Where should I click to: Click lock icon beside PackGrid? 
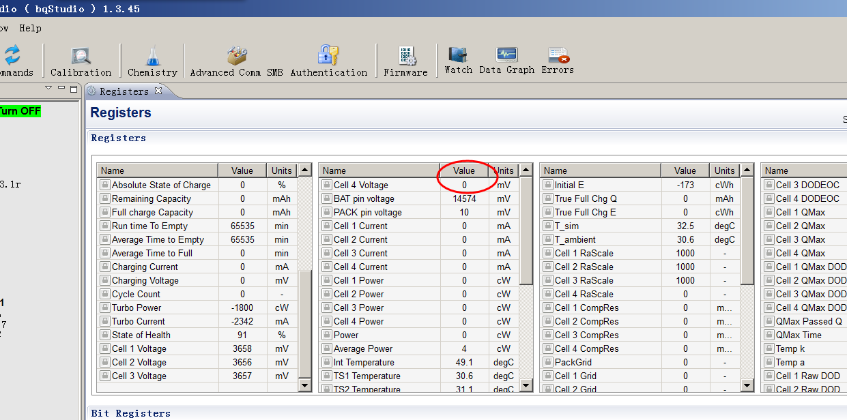click(x=547, y=362)
